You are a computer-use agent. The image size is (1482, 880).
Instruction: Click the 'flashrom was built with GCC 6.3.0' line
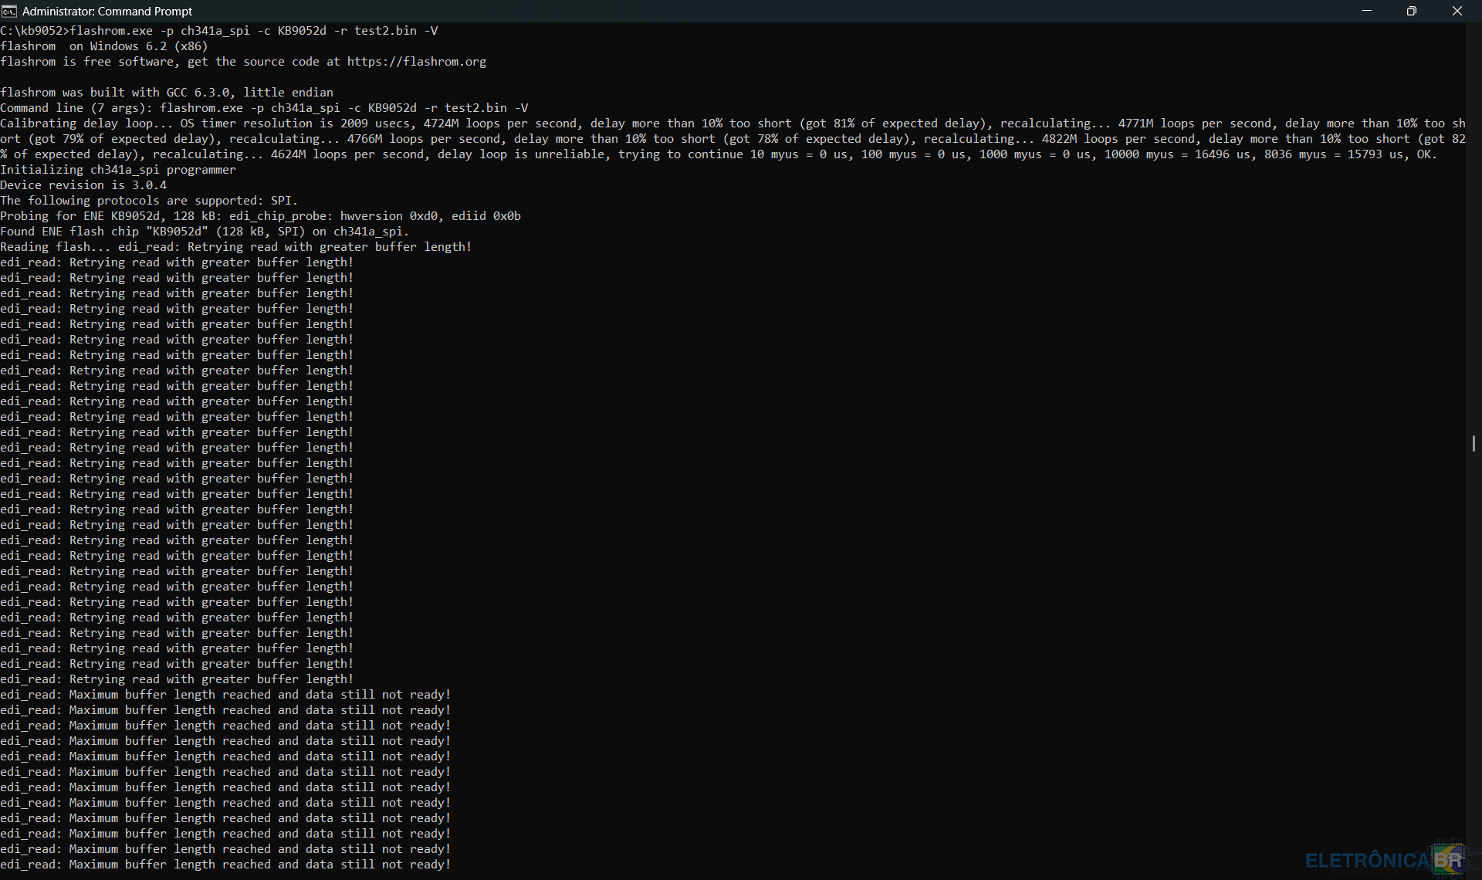click(167, 93)
